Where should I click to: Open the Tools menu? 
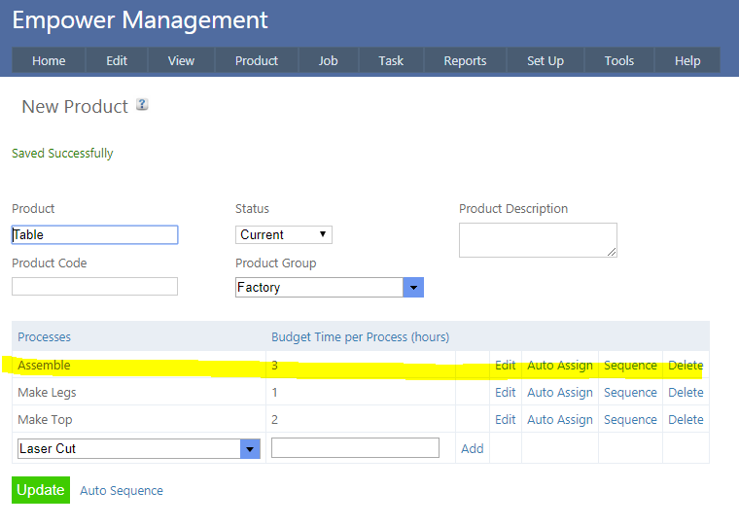point(618,60)
